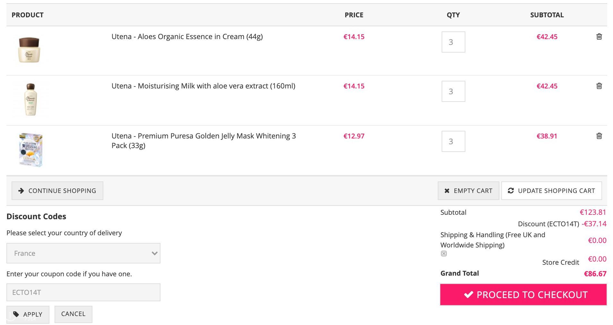613x325 pixels.
Task: Edit quantity field for Moisturising Milk
Action: coord(453,91)
